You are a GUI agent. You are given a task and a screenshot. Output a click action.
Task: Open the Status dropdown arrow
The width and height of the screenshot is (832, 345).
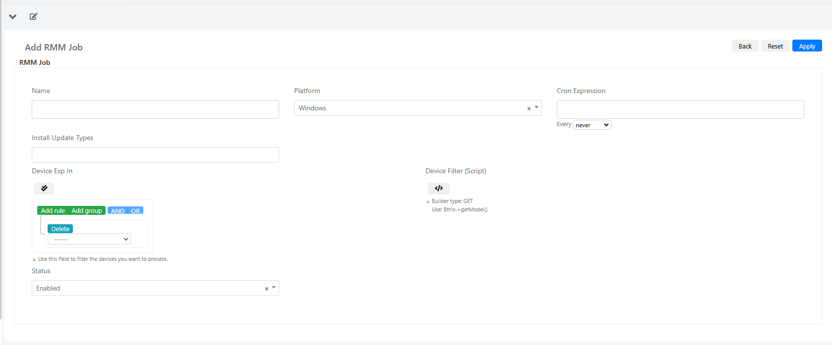274,288
